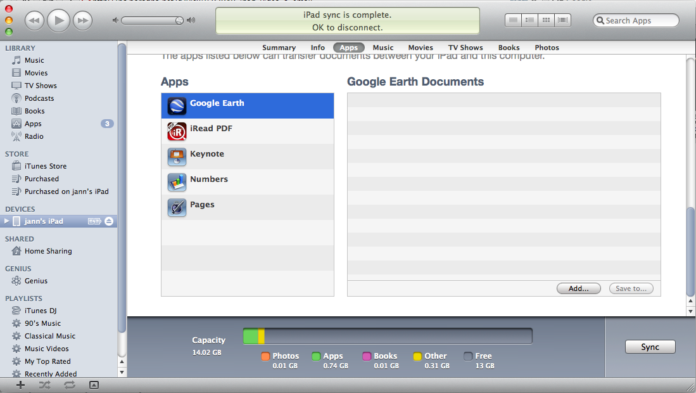This screenshot has width=696, height=393.
Task: Click the Photos orange color swatch
Action: [x=265, y=356]
